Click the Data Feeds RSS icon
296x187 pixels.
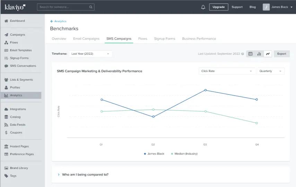(x=6, y=125)
